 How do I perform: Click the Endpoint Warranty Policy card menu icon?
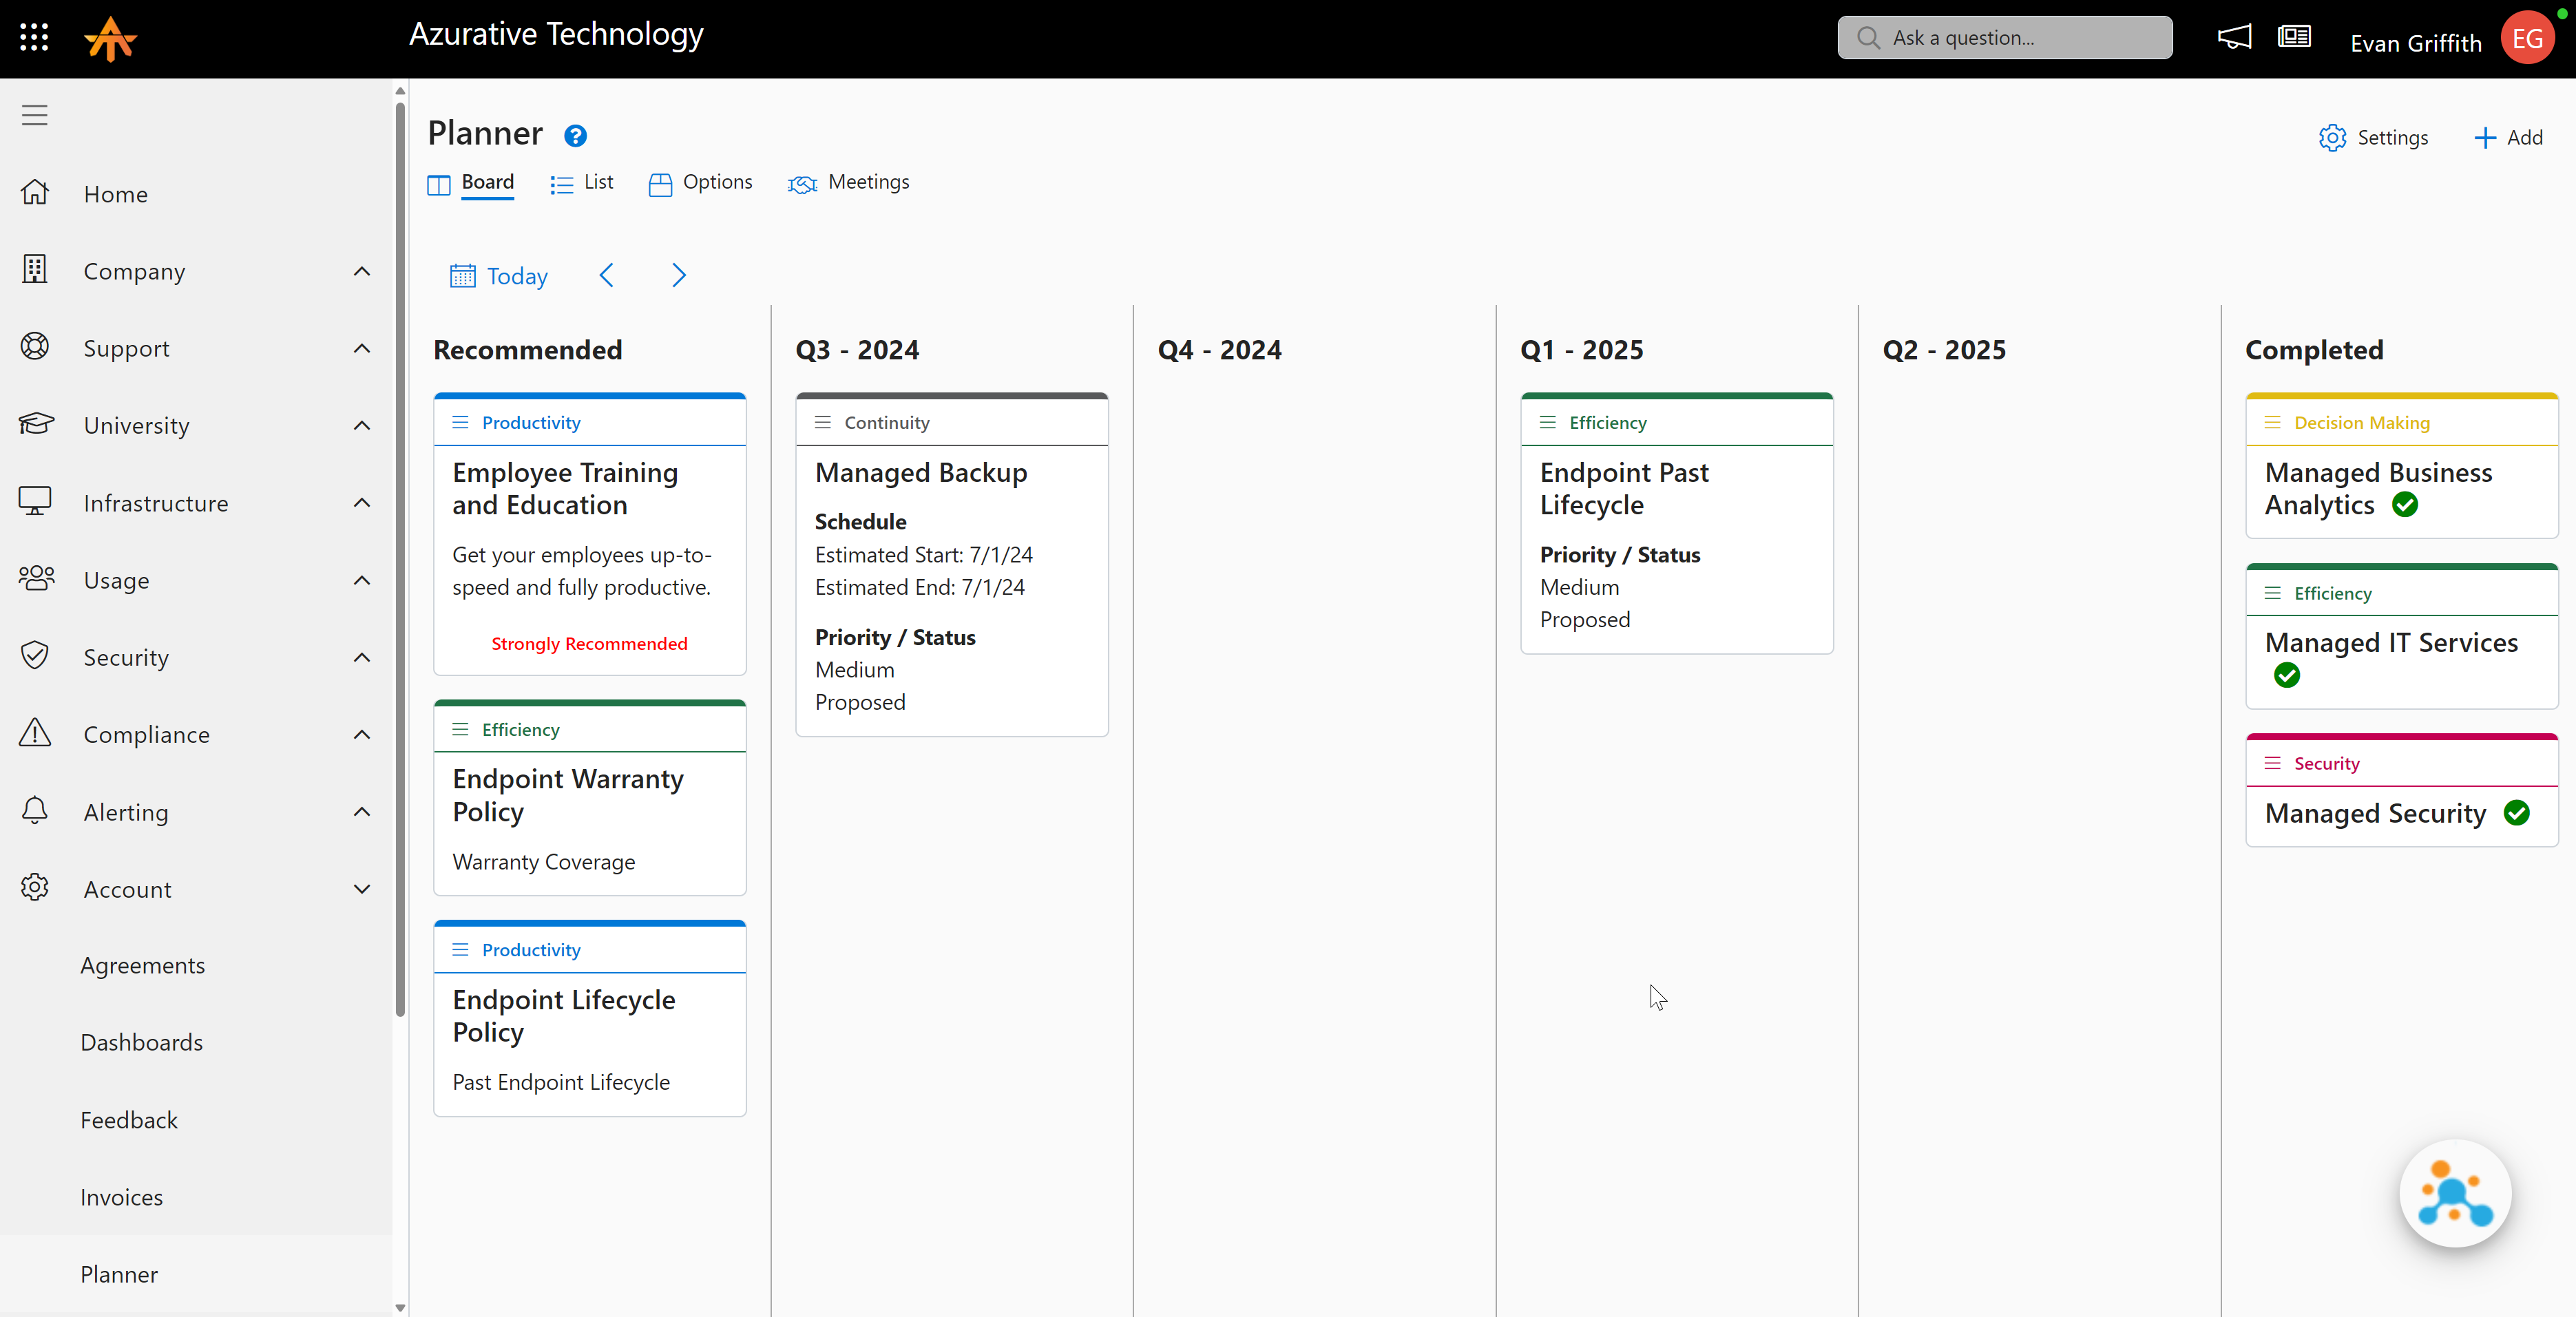tap(460, 730)
